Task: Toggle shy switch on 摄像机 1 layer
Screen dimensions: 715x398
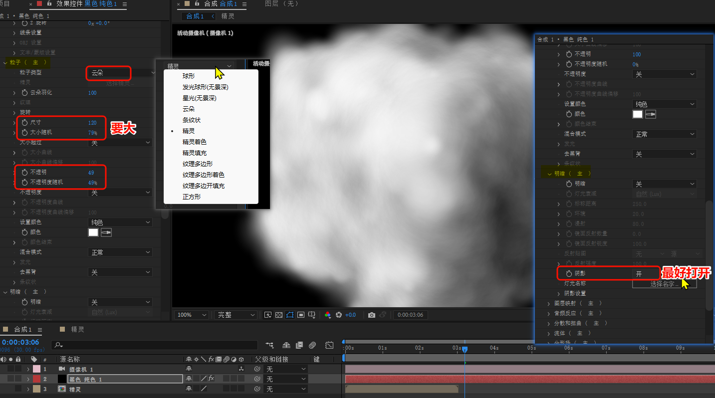Action: click(189, 369)
